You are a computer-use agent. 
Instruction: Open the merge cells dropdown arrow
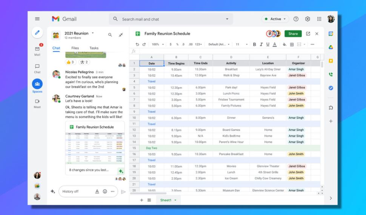click(x=304, y=45)
